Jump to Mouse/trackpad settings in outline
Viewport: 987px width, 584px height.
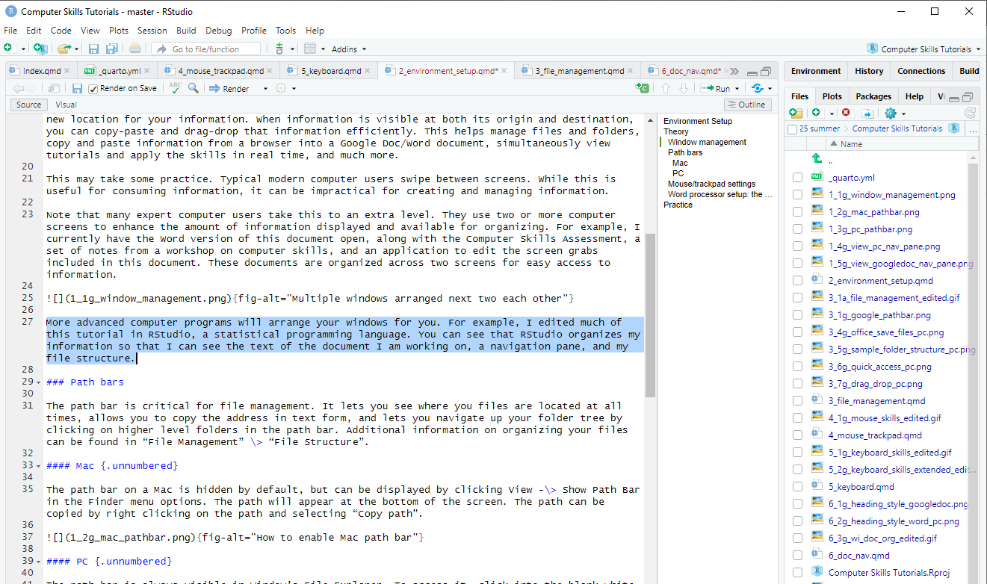click(711, 184)
